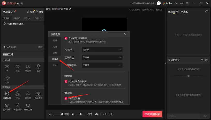Click 竖屏 portrait orientation button
The image size is (211, 120).
click(x=39, y=12)
